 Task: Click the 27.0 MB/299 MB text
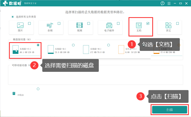tap(168, 52)
